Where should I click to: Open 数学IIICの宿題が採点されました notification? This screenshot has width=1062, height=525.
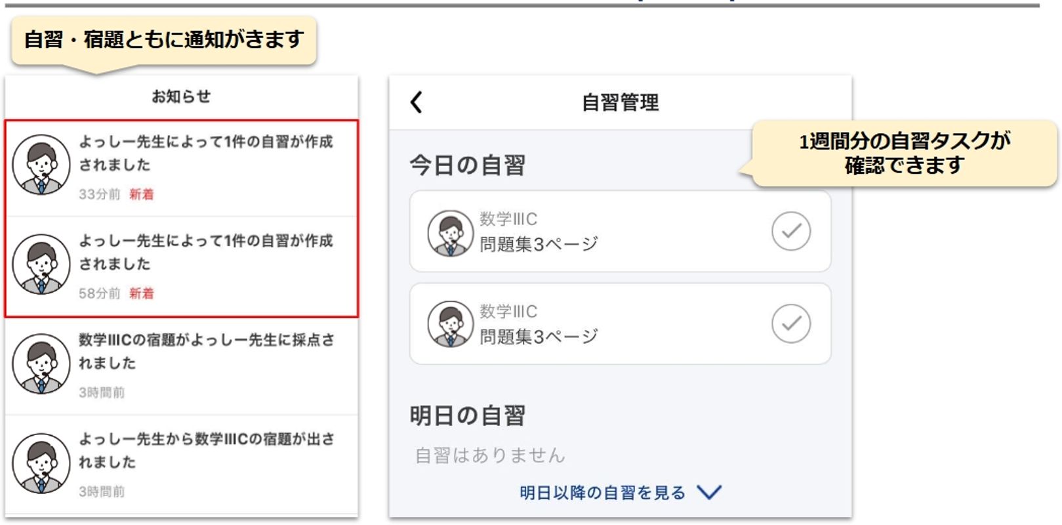(182, 366)
